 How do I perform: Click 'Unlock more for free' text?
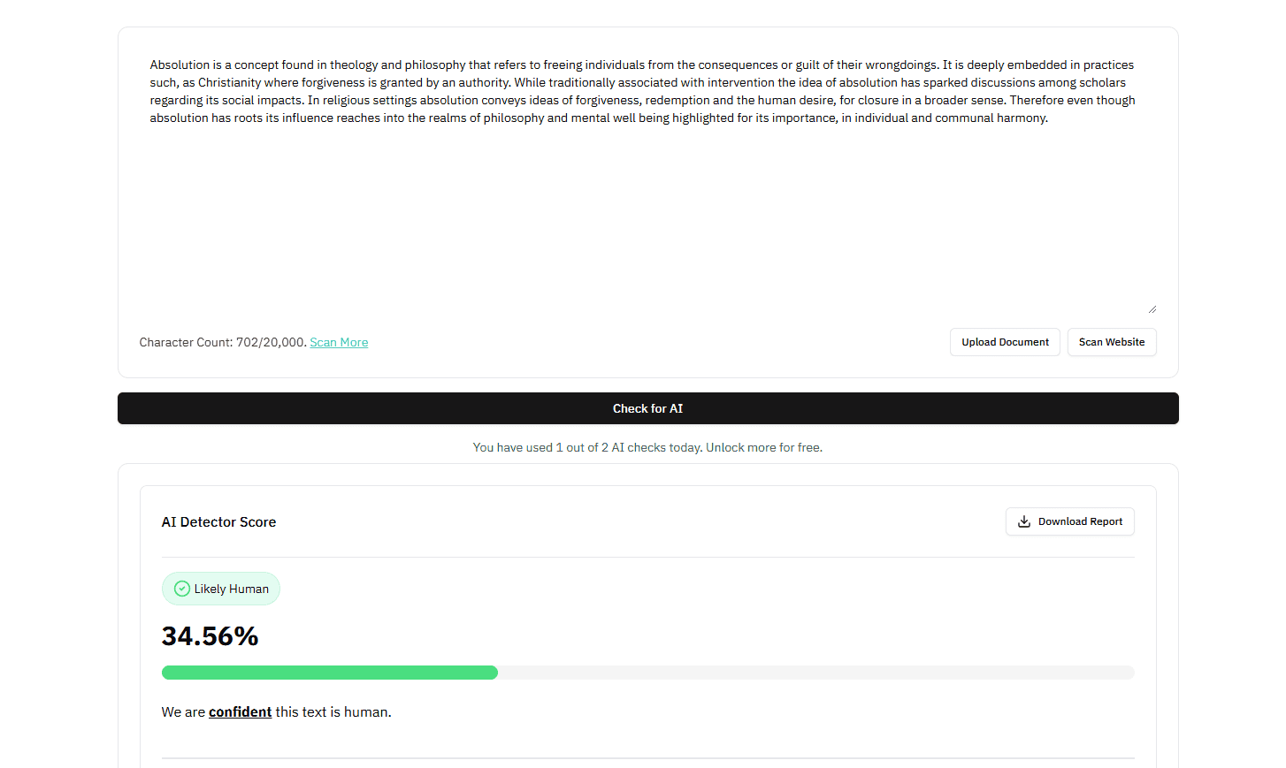pyautogui.click(x=764, y=447)
